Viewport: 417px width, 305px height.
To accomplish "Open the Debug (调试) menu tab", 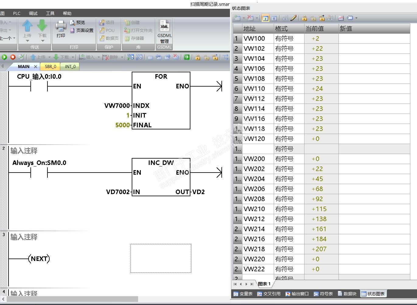I will pos(33,13).
